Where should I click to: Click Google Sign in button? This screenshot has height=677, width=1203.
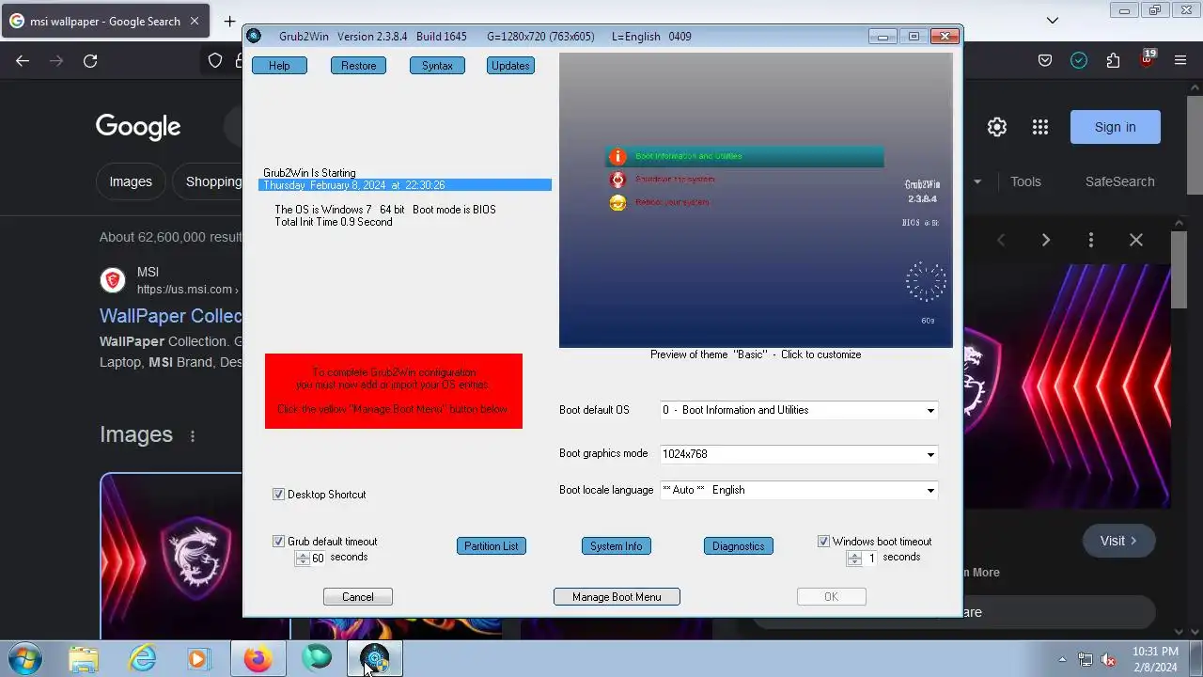(1116, 127)
